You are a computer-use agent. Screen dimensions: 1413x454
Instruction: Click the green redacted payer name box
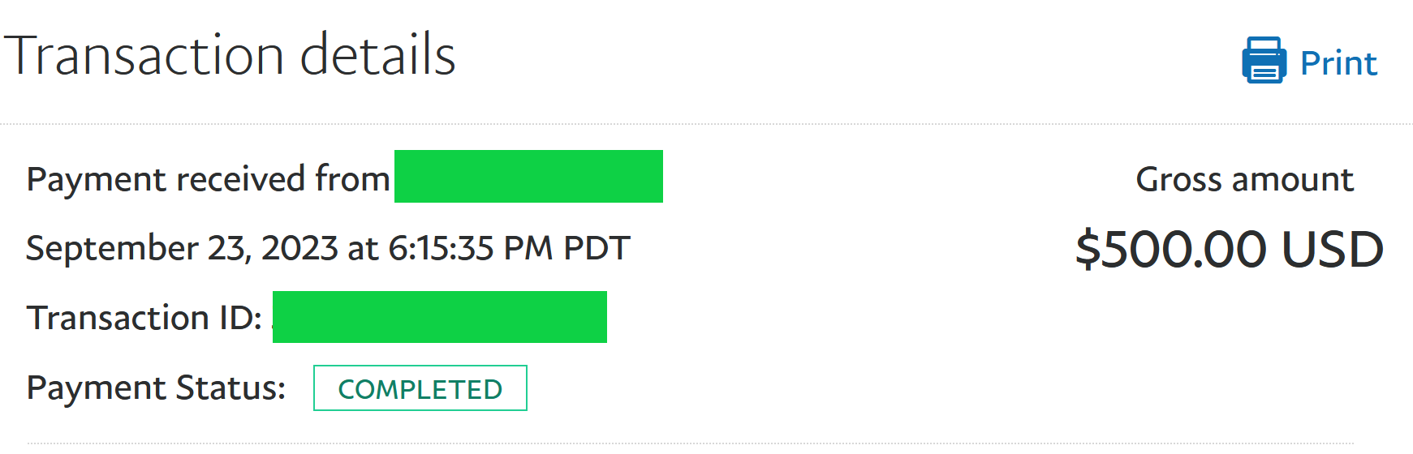pyautogui.click(x=528, y=176)
